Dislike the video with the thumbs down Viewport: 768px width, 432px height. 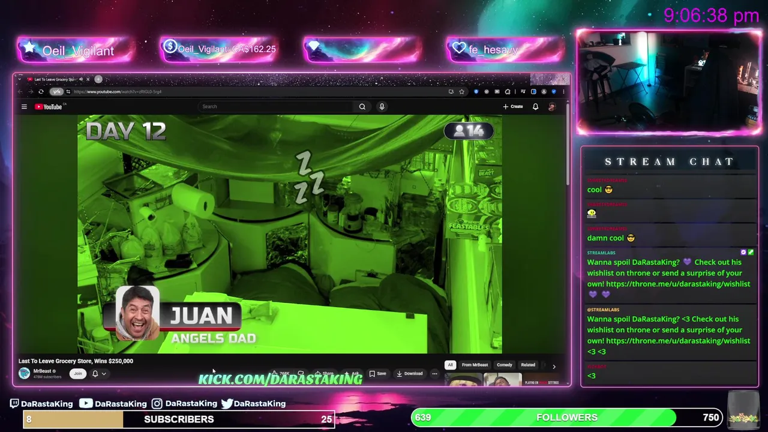(301, 373)
